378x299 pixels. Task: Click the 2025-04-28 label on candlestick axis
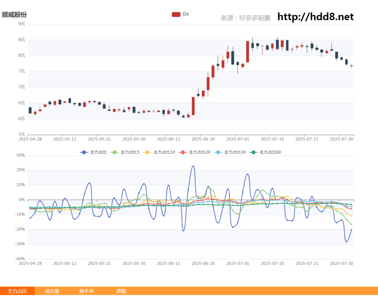tap(30, 139)
